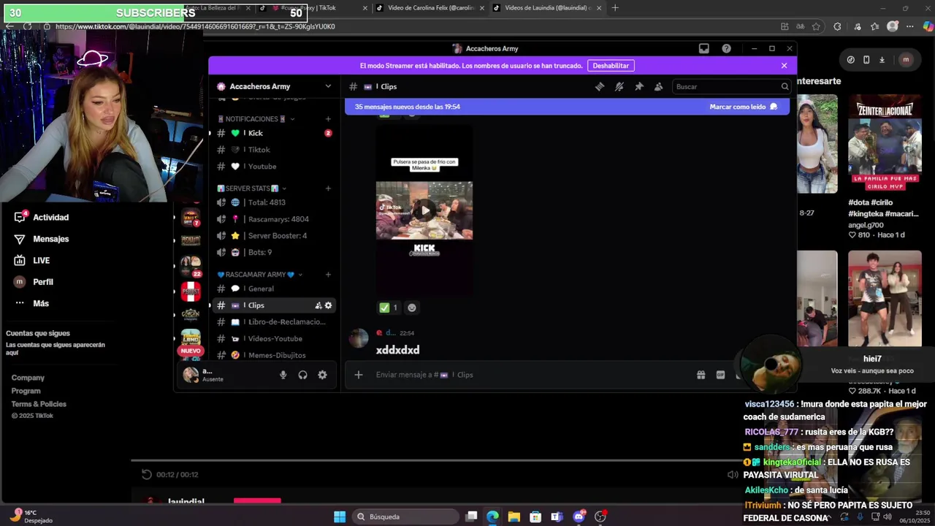
Task: Dismiss the Streamer mode banner
Action: pyautogui.click(x=784, y=66)
